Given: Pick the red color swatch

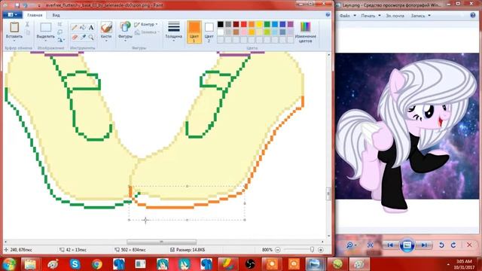Looking at the screenshot, I should point(244,24).
